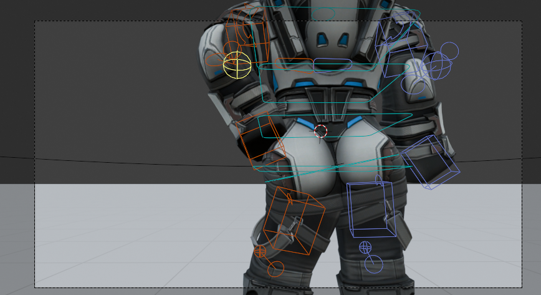Image resolution: width=541 pixels, height=295 pixels.
Task: Select the small teal ellipse neck control
Action: click(323, 14)
